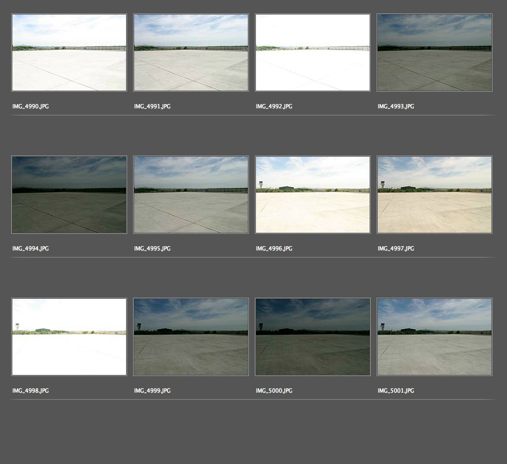Image resolution: width=507 pixels, height=464 pixels.
Task: Select the IMG_5000.JPG filename label
Action: [274, 391]
